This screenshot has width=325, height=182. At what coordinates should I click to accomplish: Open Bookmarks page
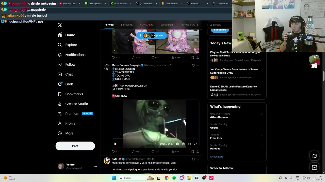click(71, 94)
